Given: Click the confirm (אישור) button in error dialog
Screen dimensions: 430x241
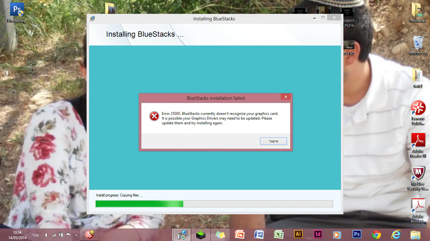Looking at the screenshot, I should [x=273, y=141].
